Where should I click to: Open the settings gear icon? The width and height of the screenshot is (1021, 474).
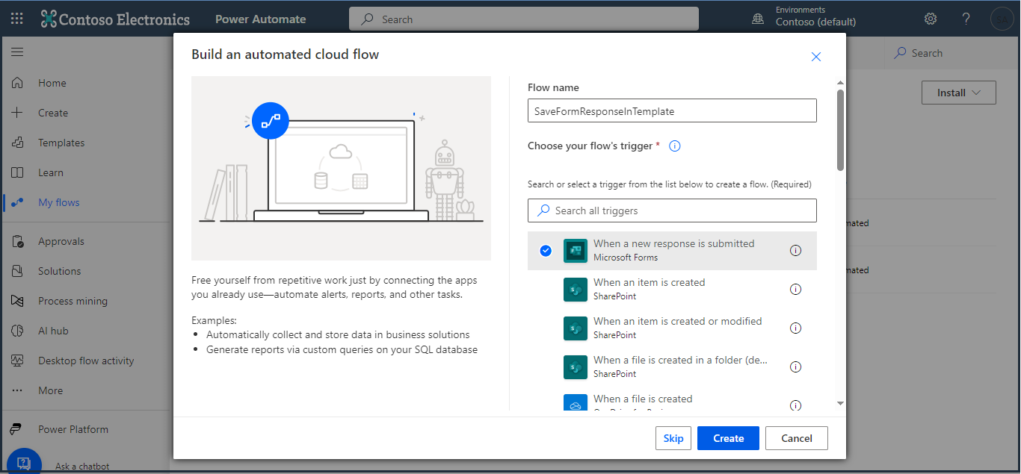click(x=931, y=19)
